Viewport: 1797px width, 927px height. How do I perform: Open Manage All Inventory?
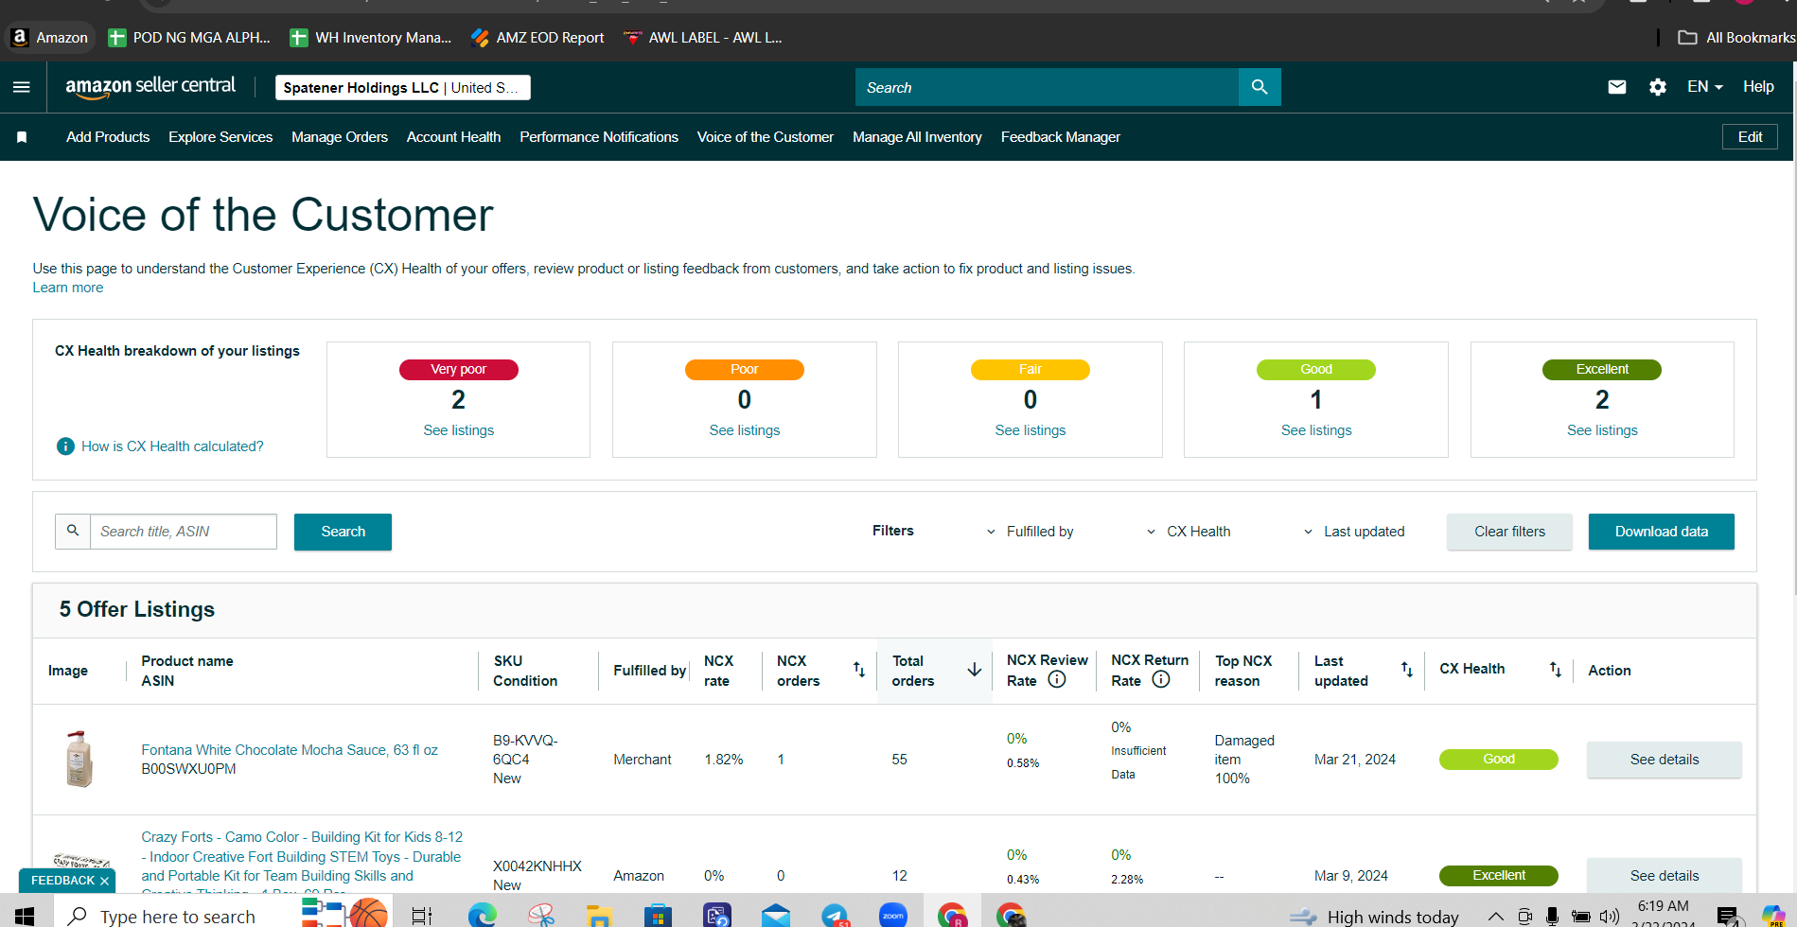click(x=917, y=137)
